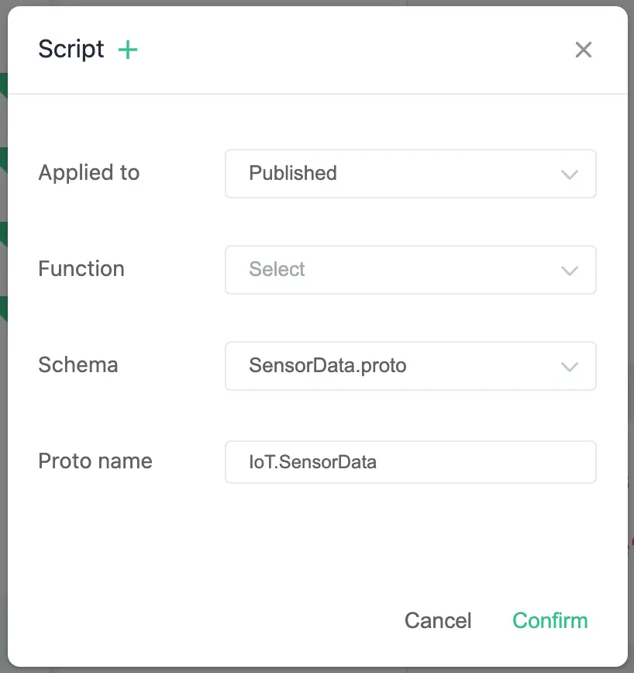Click the chevron on the Function selector
This screenshot has height=673, width=634.
tap(570, 270)
